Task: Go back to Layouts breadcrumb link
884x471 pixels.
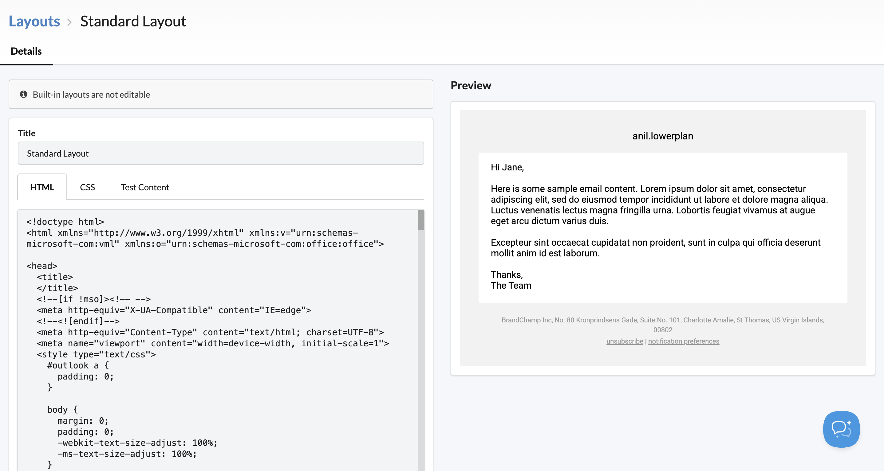Action: click(34, 21)
